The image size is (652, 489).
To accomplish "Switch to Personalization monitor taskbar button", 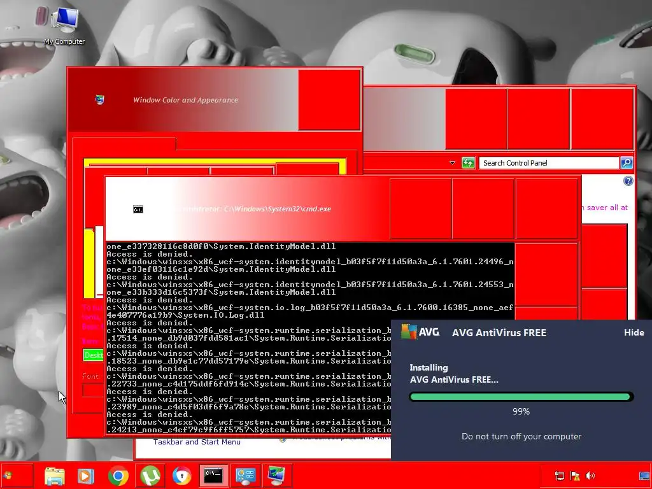I will click(276, 476).
